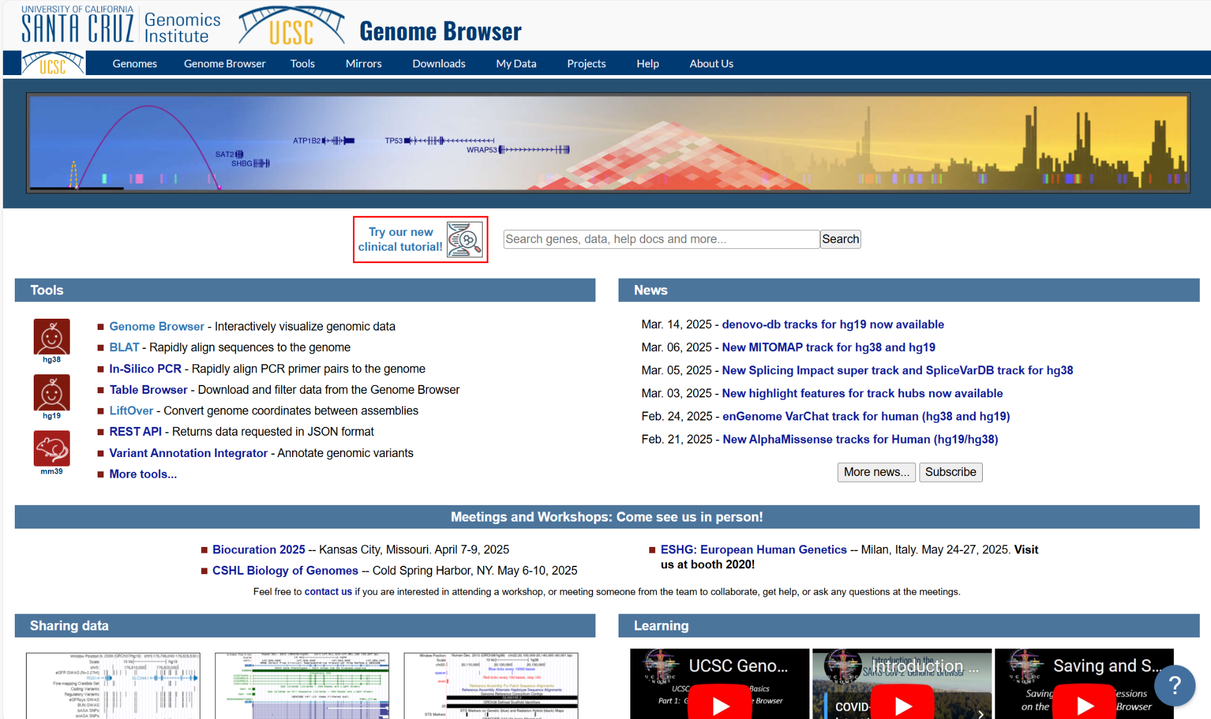Open the Downloads menu
The height and width of the screenshot is (719, 1211).
pos(439,63)
